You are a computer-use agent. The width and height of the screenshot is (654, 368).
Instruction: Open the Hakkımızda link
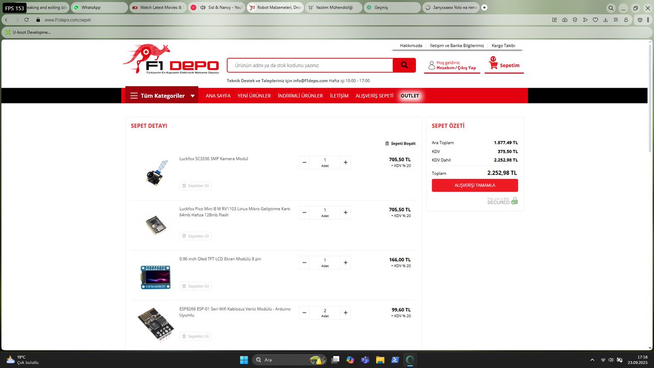click(x=411, y=46)
